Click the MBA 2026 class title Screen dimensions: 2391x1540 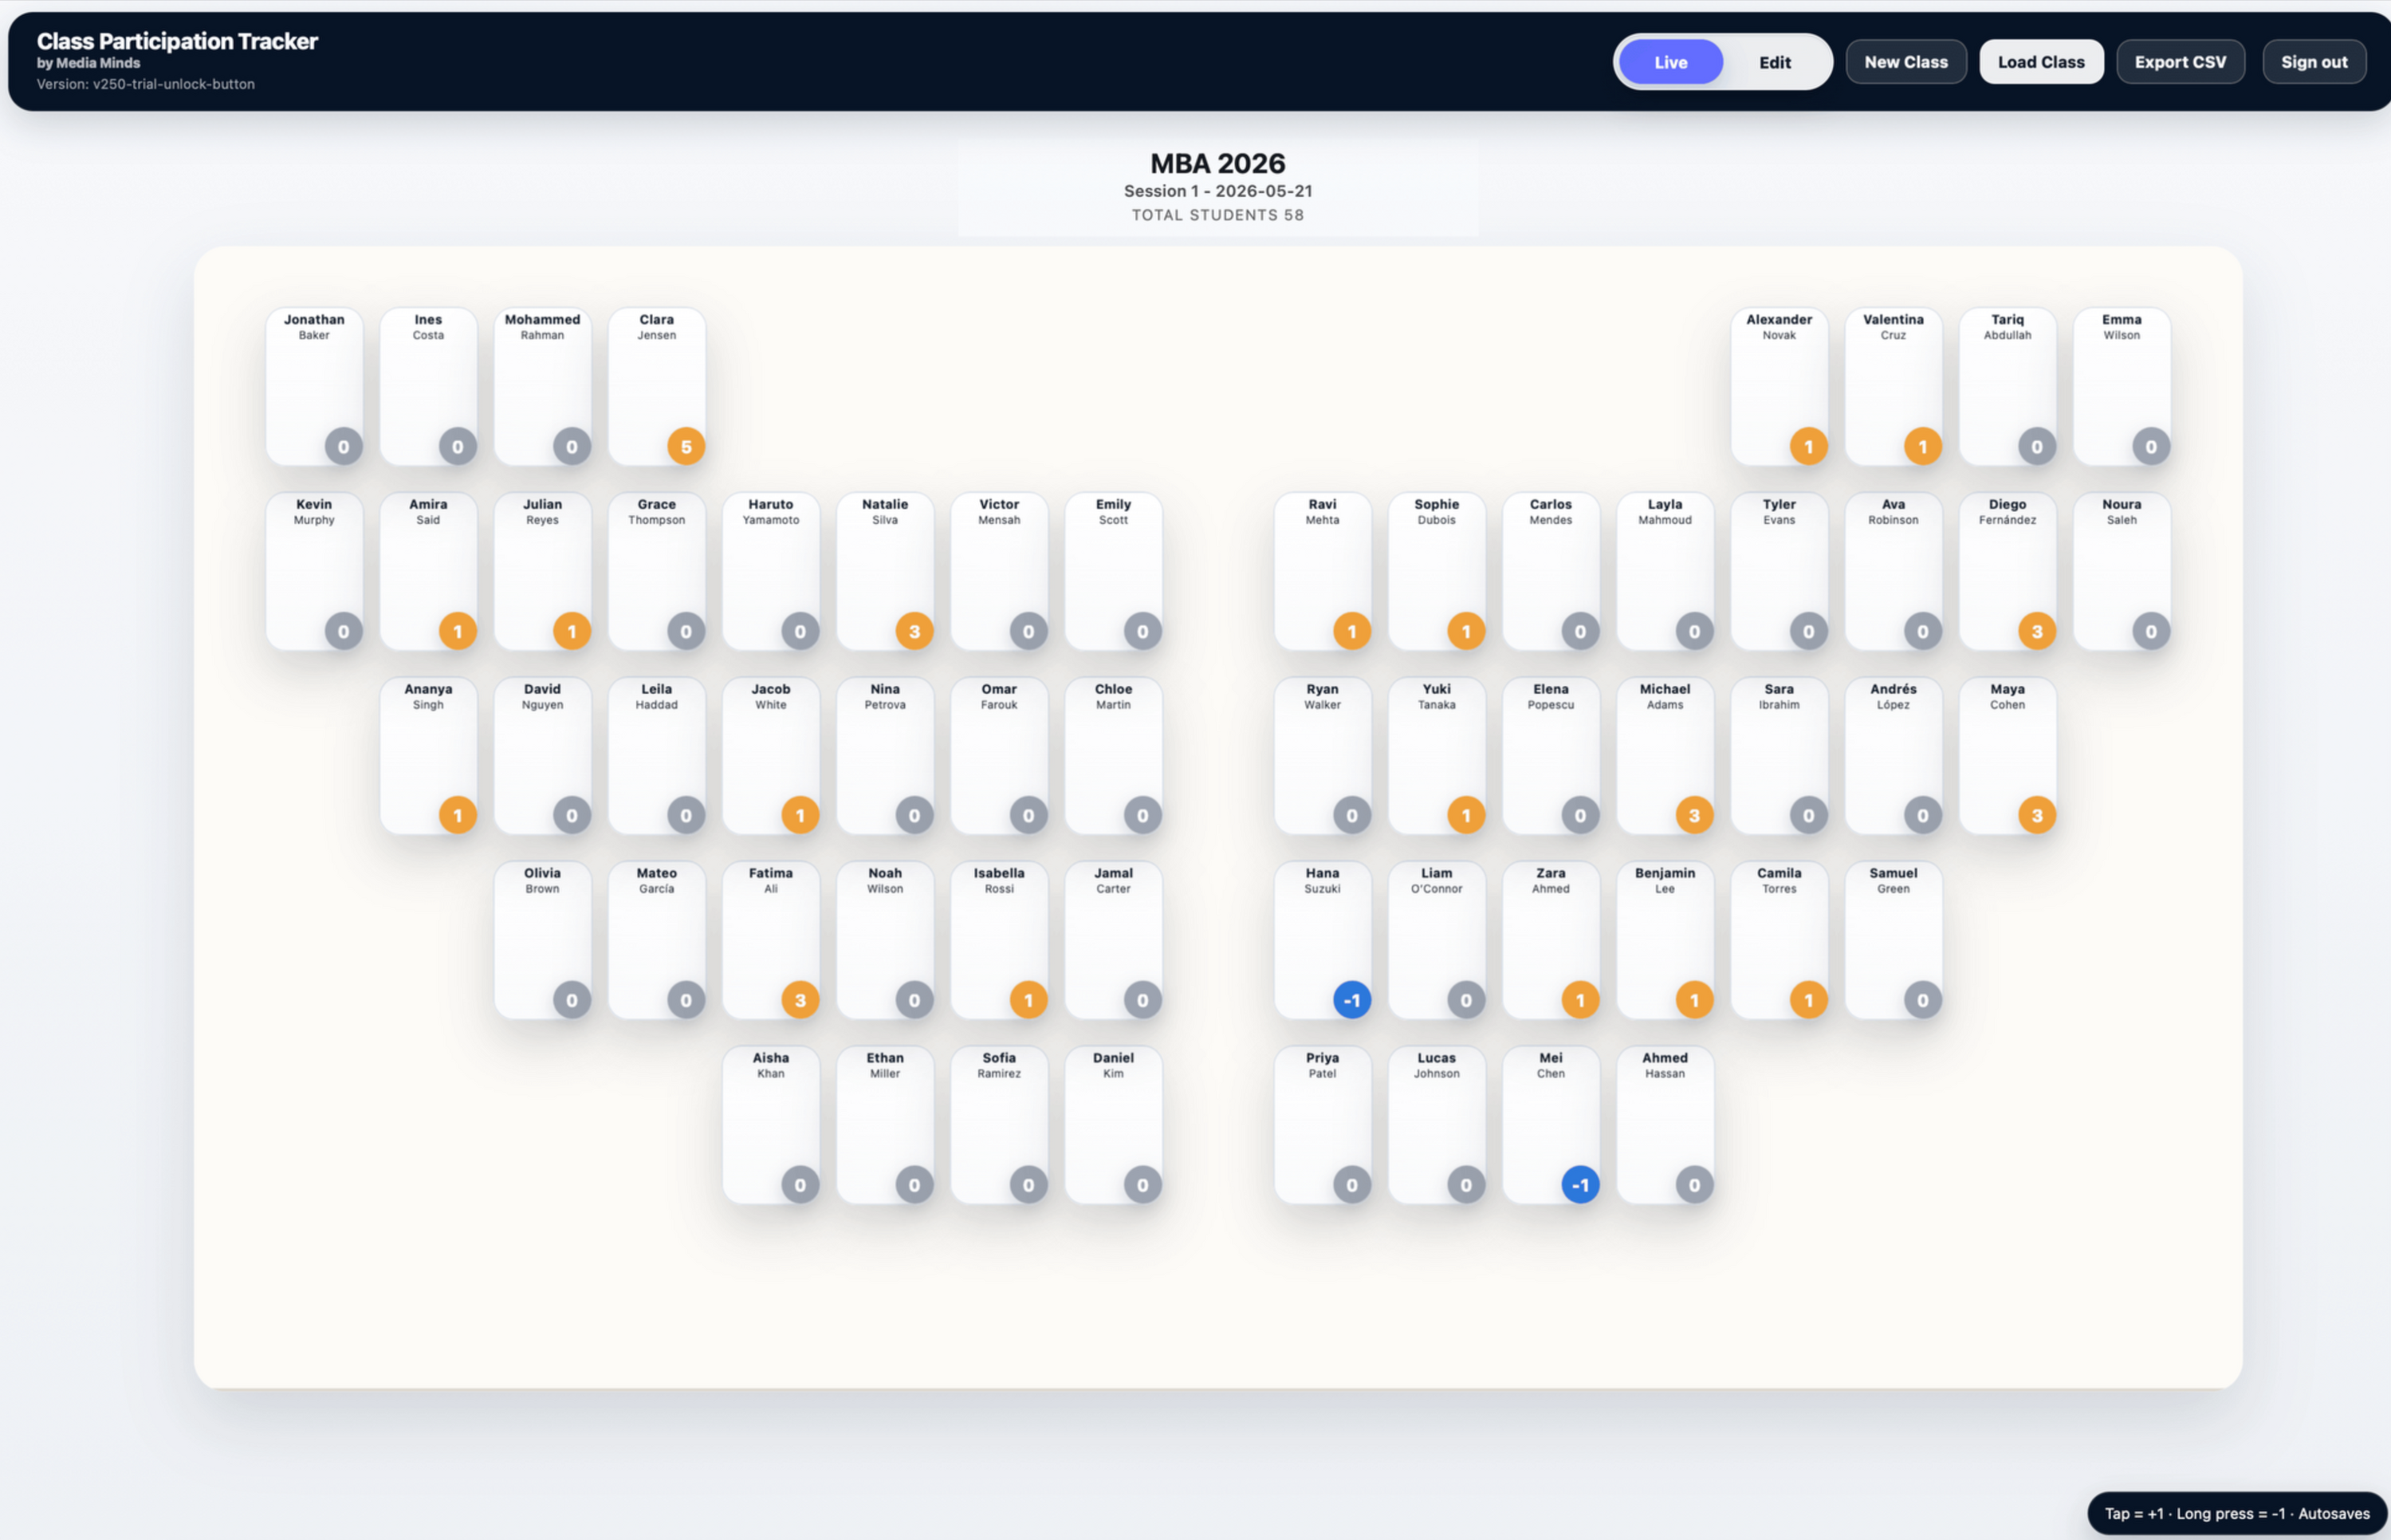[x=1217, y=163]
